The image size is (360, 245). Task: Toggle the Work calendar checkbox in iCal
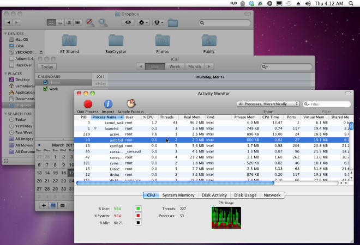(x=45, y=89)
